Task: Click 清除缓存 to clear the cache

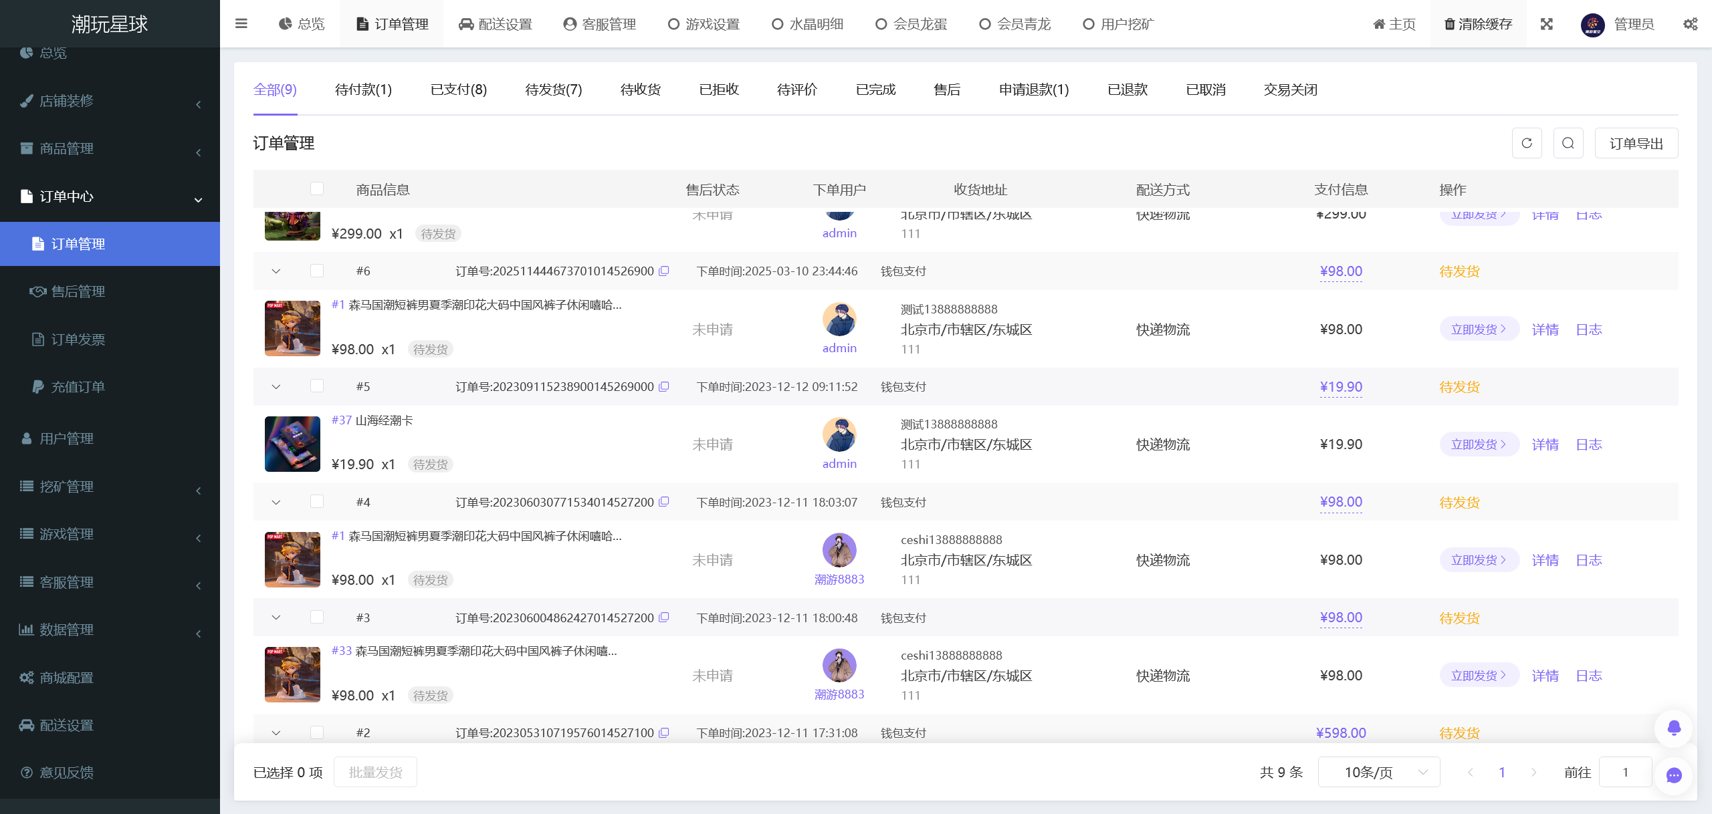Action: (x=1478, y=23)
